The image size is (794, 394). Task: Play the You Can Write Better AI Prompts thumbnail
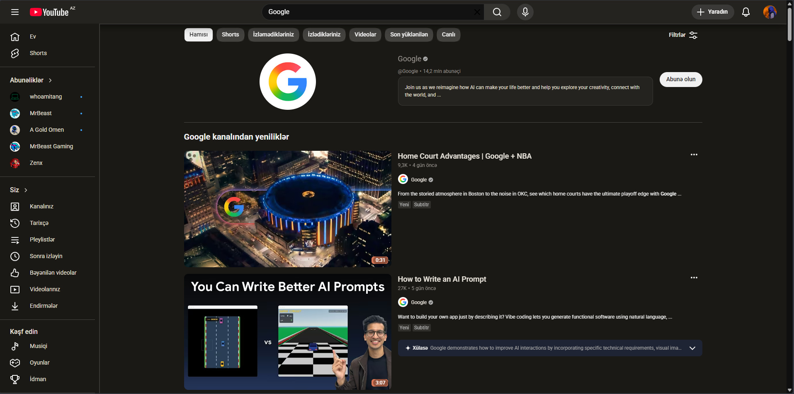pyautogui.click(x=288, y=332)
